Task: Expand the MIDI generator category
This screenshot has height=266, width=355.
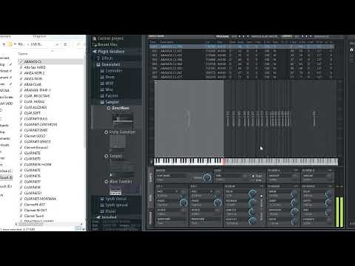Action: [x=109, y=83]
